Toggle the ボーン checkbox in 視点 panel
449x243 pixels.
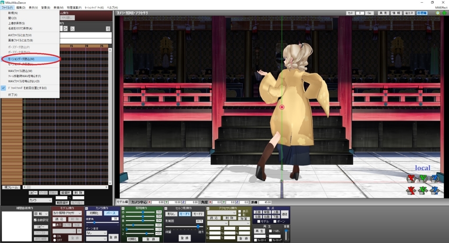(275, 222)
